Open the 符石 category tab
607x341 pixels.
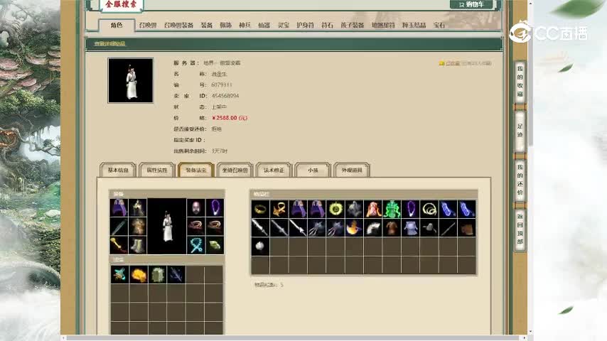tap(327, 25)
